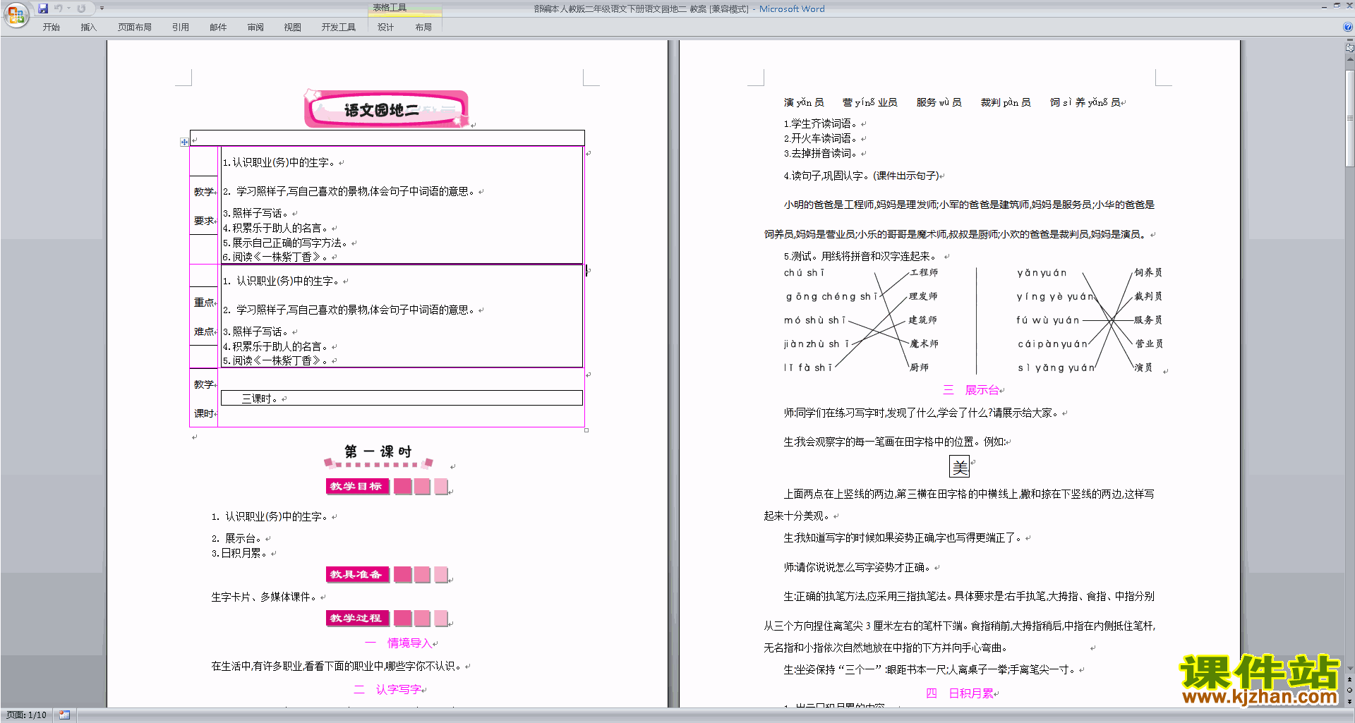
Task: Click the table move handle icon
Action: (x=184, y=142)
